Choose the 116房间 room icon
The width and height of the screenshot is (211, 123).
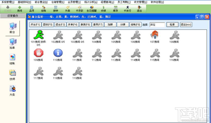(174, 53)
